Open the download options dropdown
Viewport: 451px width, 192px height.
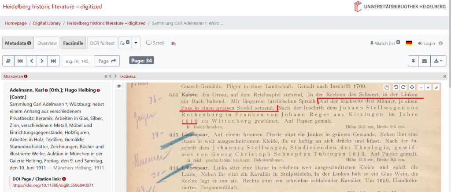pyautogui.click(x=438, y=61)
